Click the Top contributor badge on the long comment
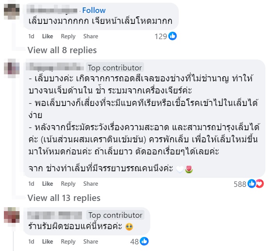The image size is (274, 251). pos(115,68)
